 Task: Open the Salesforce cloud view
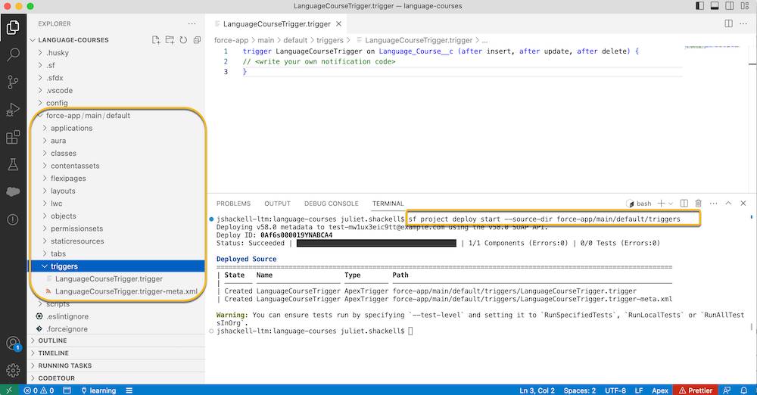click(13, 191)
